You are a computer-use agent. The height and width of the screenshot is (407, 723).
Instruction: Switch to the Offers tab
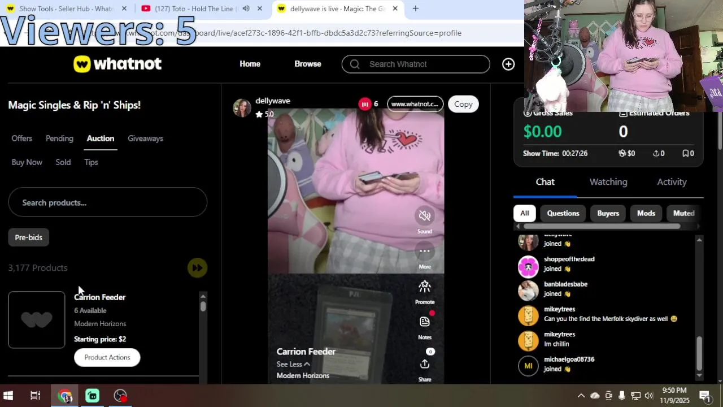point(22,138)
